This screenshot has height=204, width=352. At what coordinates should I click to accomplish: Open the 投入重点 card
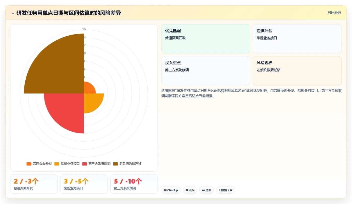pyautogui.click(x=206, y=71)
